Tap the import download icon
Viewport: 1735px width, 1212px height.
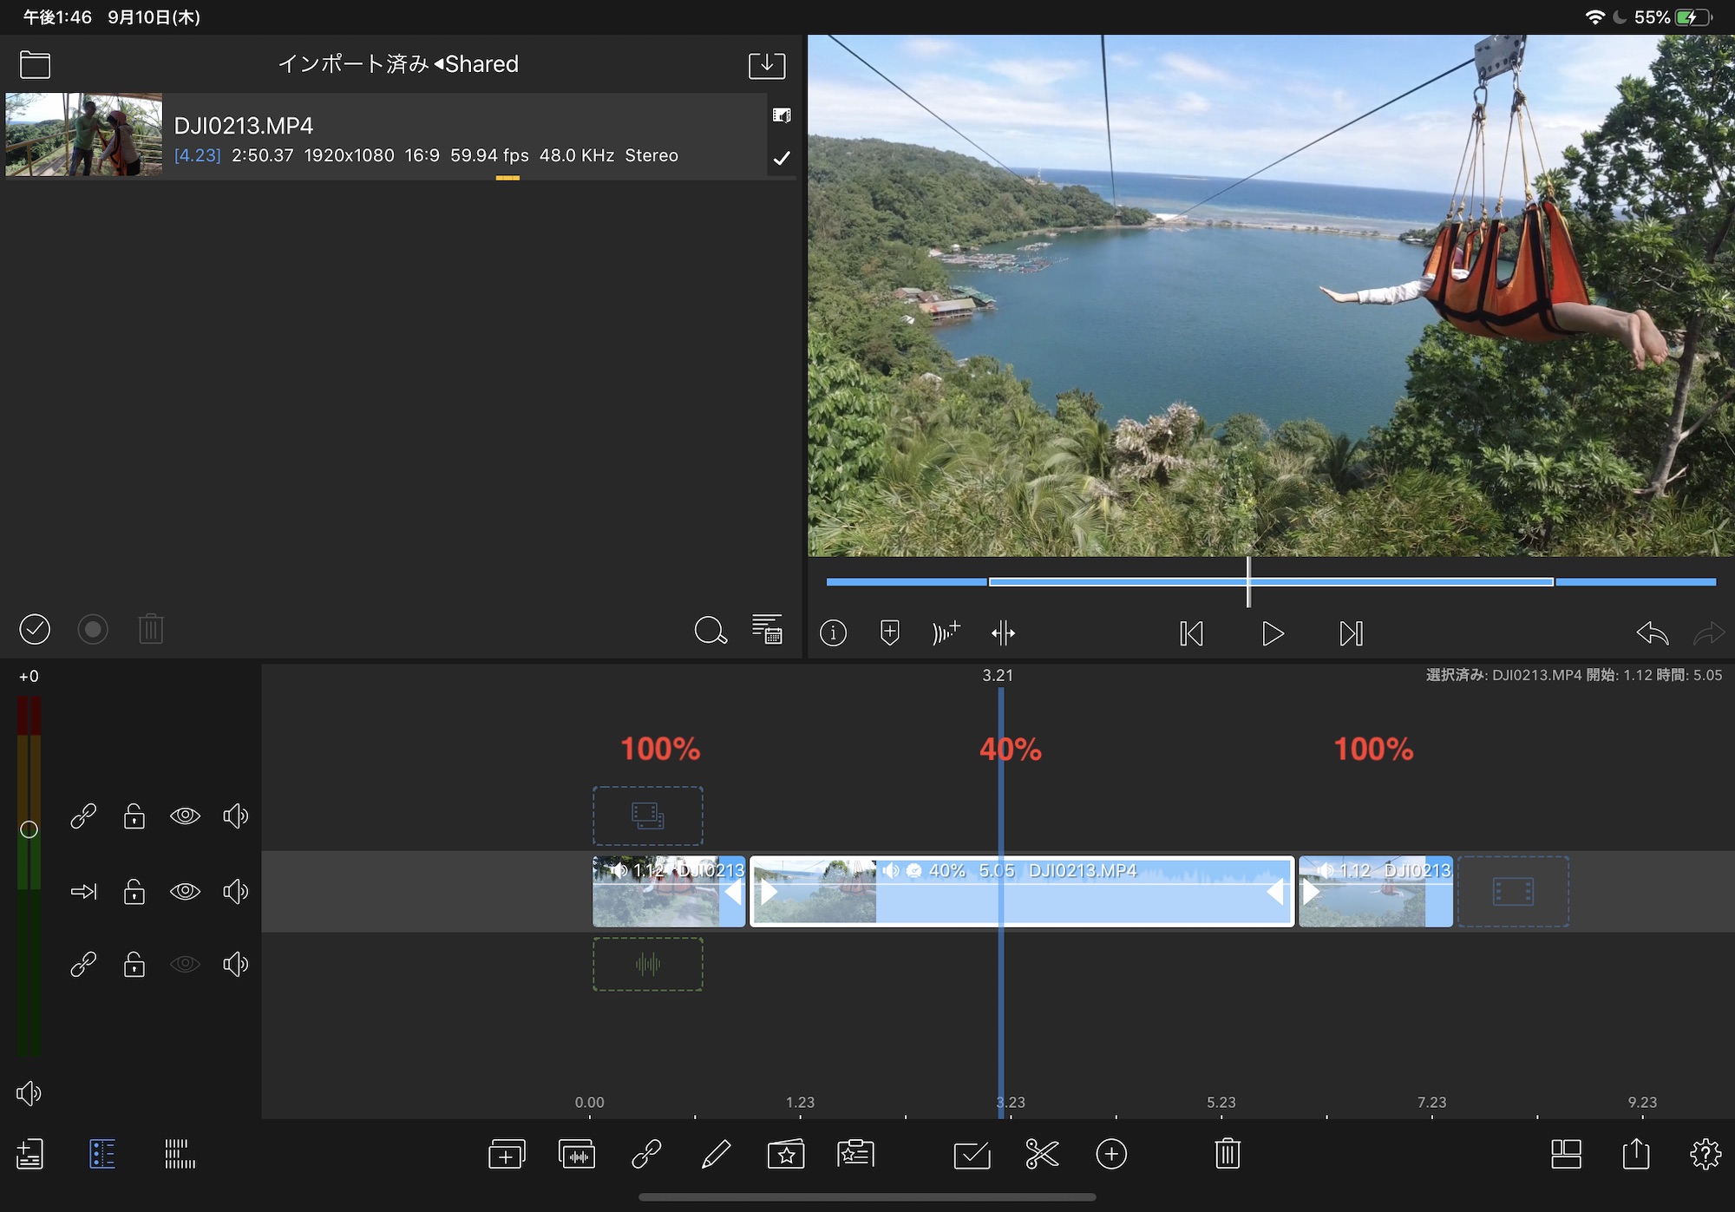click(767, 65)
